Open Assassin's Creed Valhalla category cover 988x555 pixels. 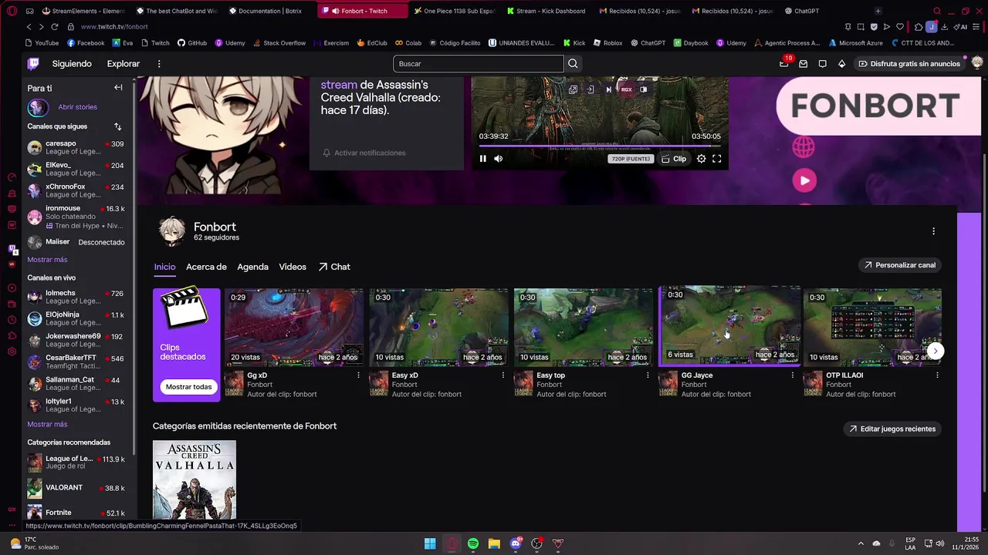tap(195, 479)
